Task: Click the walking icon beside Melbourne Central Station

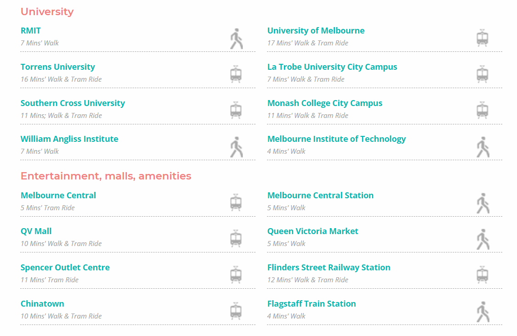Action: (x=483, y=203)
